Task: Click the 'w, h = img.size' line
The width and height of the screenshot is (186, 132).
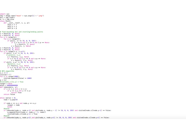Action: pos(7,19)
